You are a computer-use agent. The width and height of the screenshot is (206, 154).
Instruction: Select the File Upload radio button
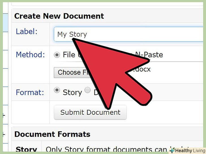point(57,55)
